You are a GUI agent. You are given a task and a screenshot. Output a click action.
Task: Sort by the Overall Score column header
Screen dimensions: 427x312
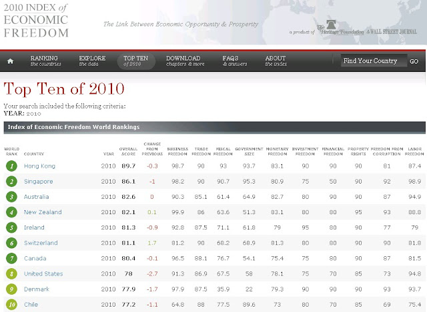pyautogui.click(x=128, y=151)
